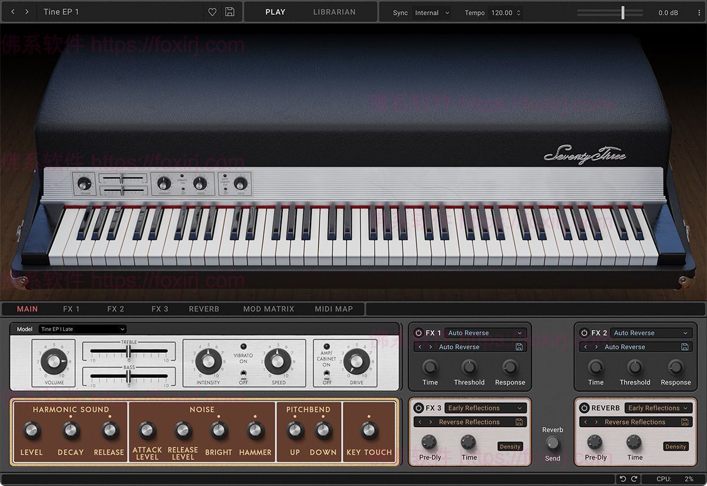Mark the Tine EP 1 preset as favorite
Screen dimensions: 707x486
pos(212,12)
